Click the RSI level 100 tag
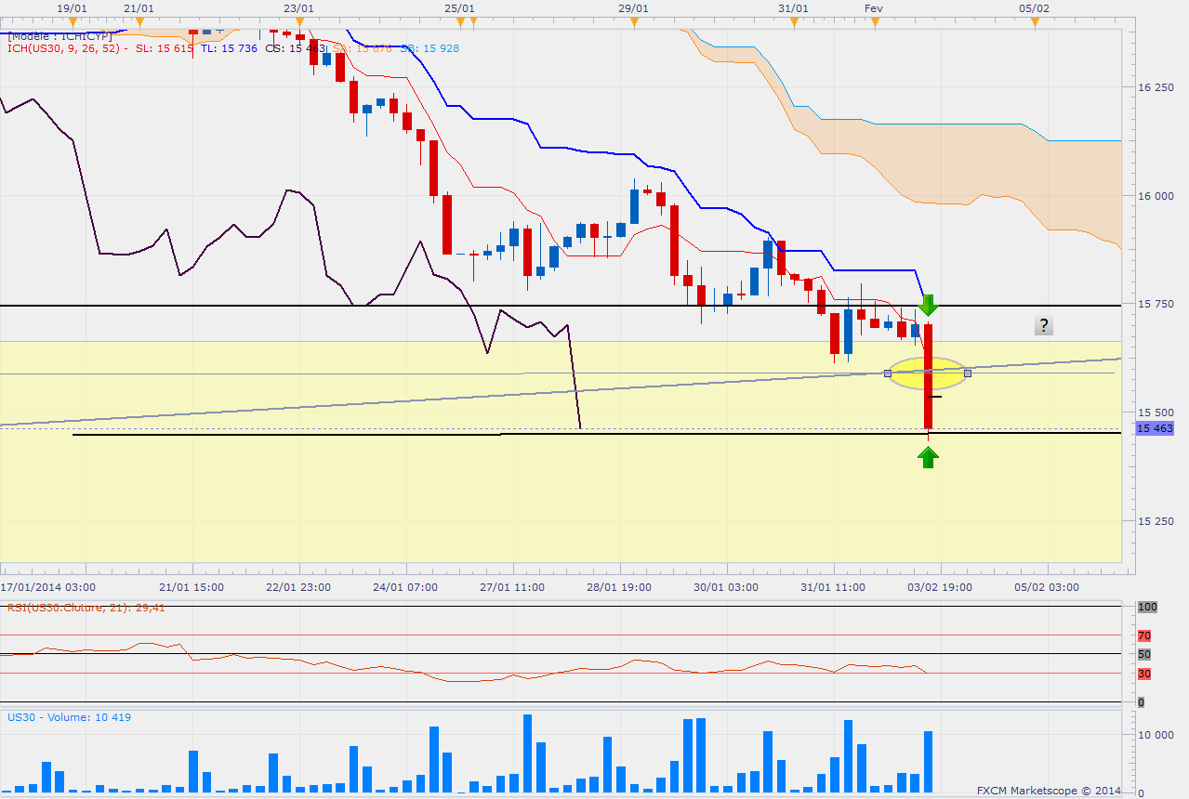This screenshot has width=1189, height=799. [x=1147, y=606]
